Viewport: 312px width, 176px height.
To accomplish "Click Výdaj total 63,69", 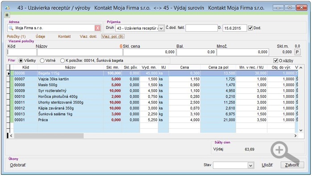I will (x=250, y=149).
